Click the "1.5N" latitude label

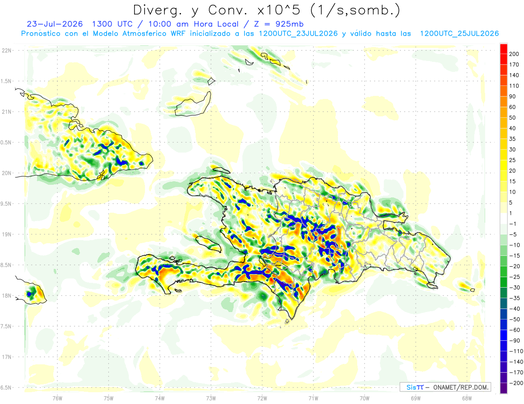pos(6,81)
